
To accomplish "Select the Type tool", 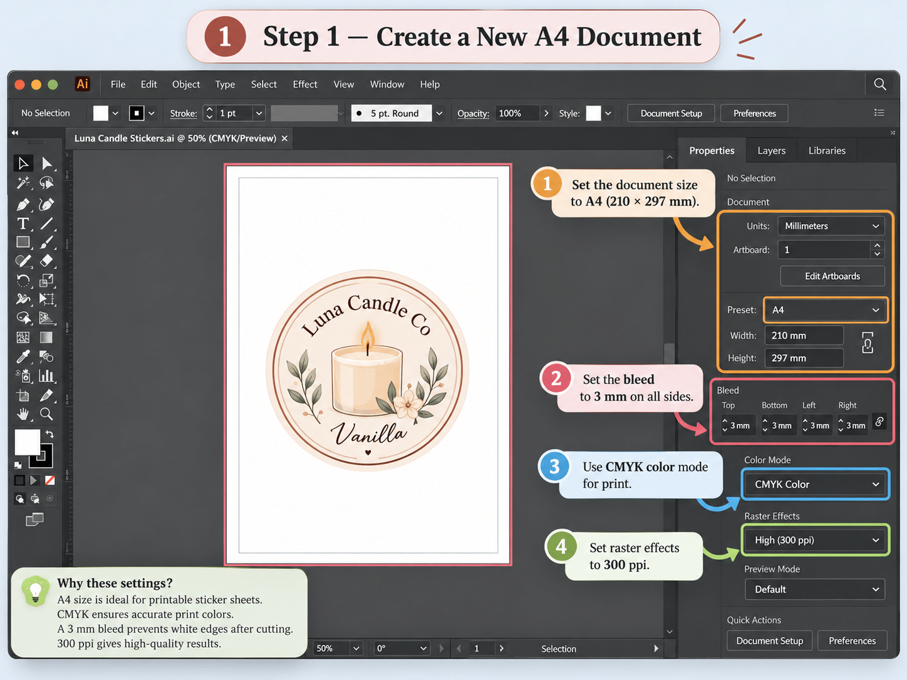I will coord(23,224).
